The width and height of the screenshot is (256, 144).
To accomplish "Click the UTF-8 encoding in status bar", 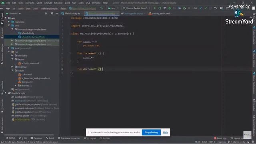I will [212, 142].
